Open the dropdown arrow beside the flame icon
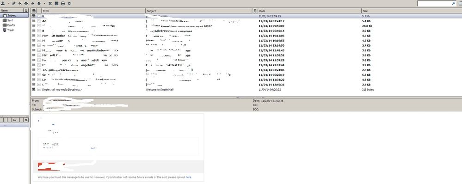 [44, 3]
